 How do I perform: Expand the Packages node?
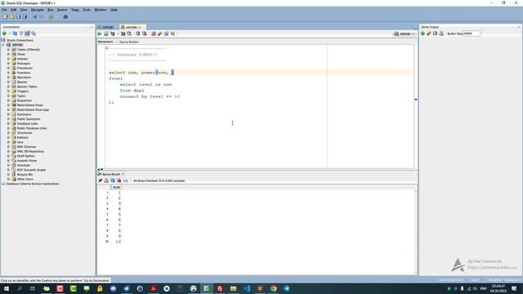[x=8, y=64]
